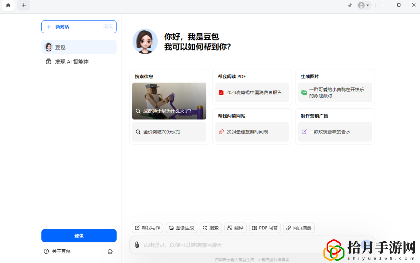Click the green image icon beside 小黄鸭 prompt
The image size is (420, 263).
pyautogui.click(x=304, y=92)
